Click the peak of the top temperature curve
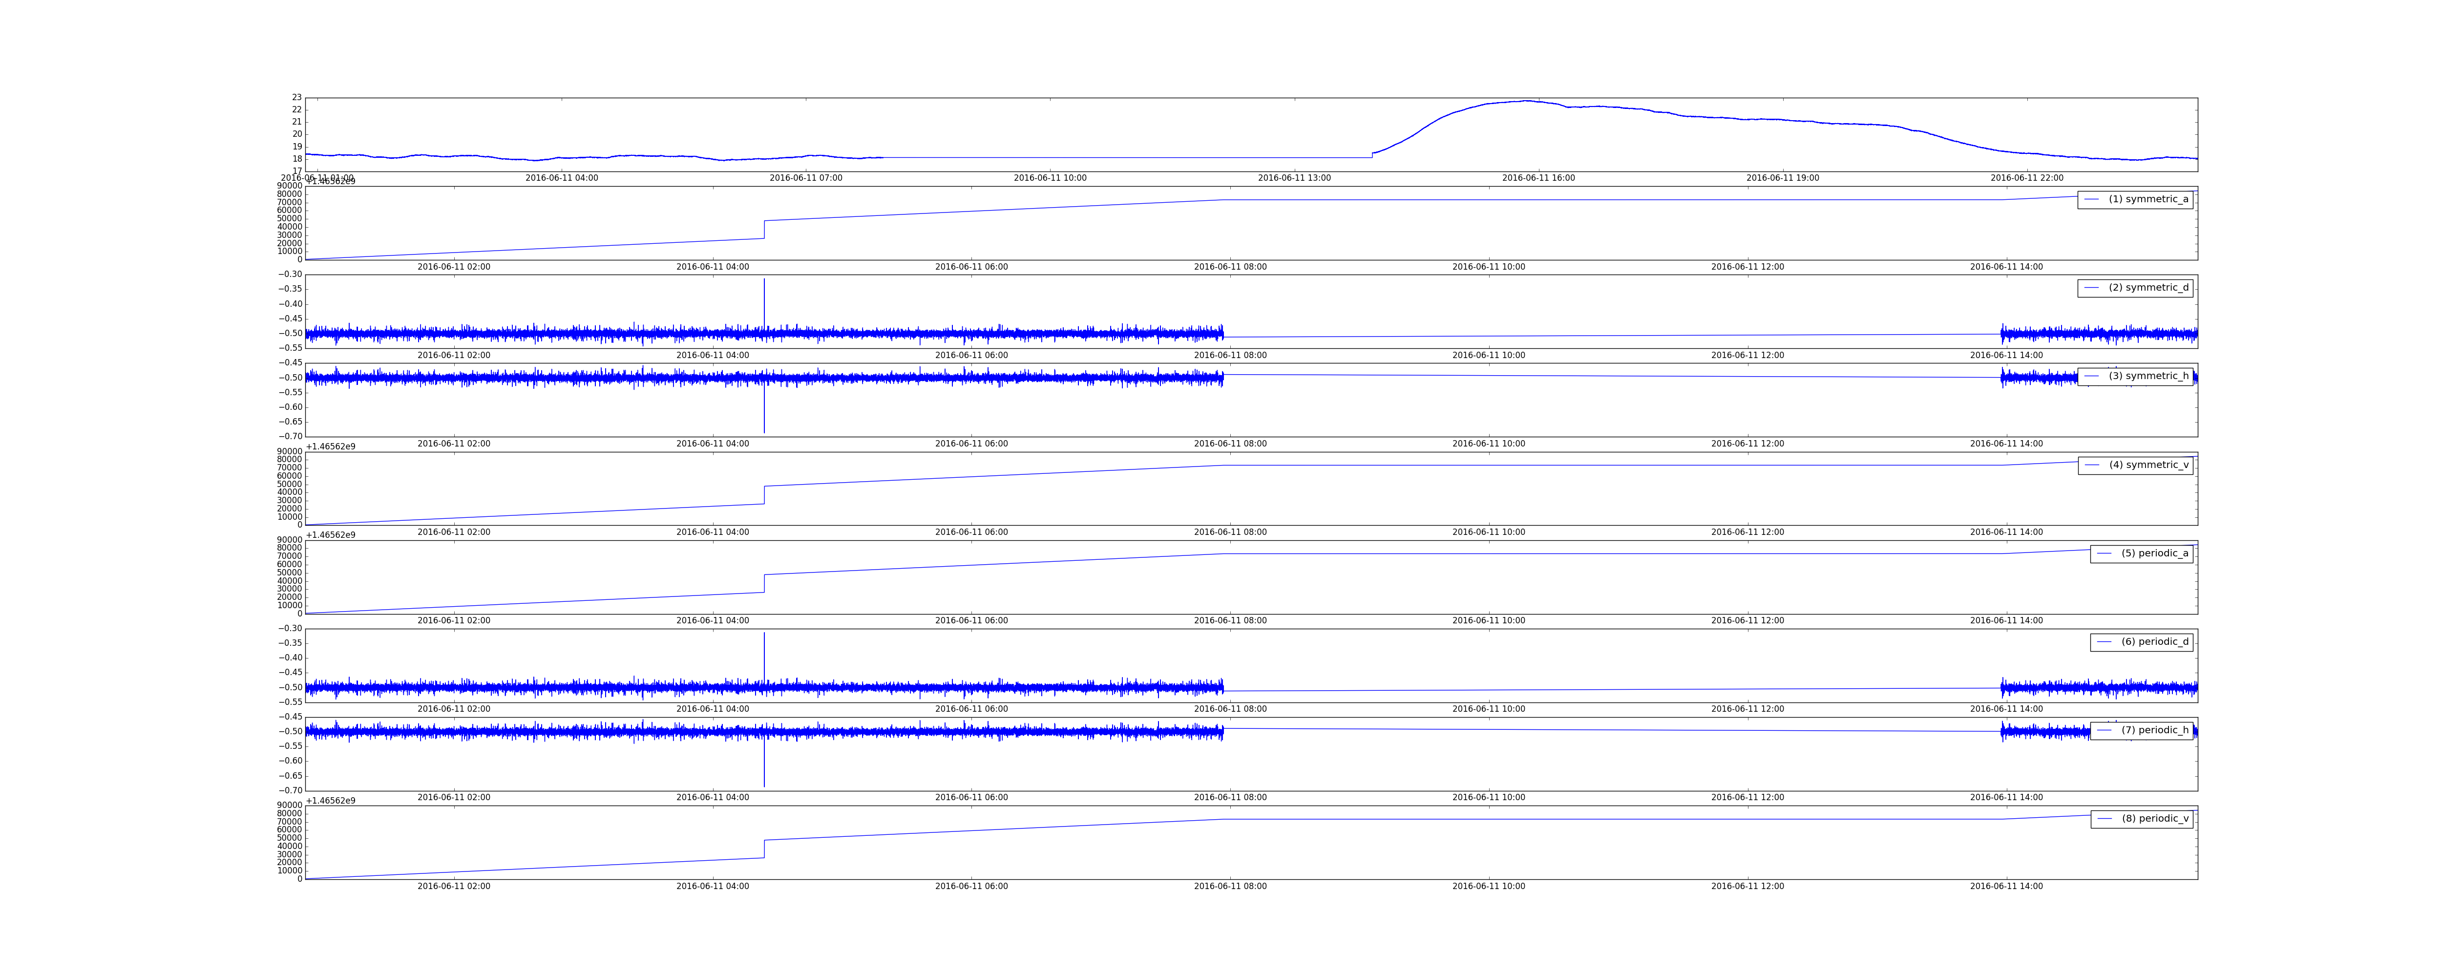This screenshot has height=977, width=2442. tap(1527, 101)
